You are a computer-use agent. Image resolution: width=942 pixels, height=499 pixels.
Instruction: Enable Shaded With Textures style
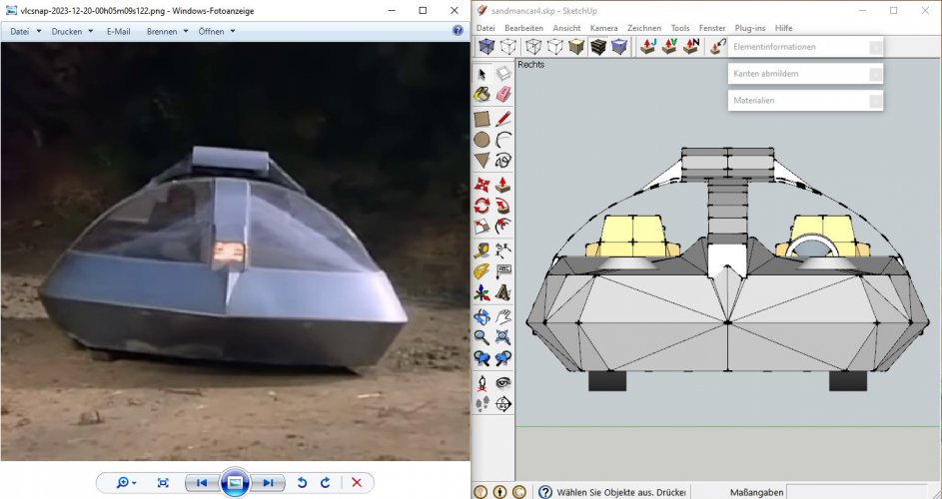click(597, 46)
